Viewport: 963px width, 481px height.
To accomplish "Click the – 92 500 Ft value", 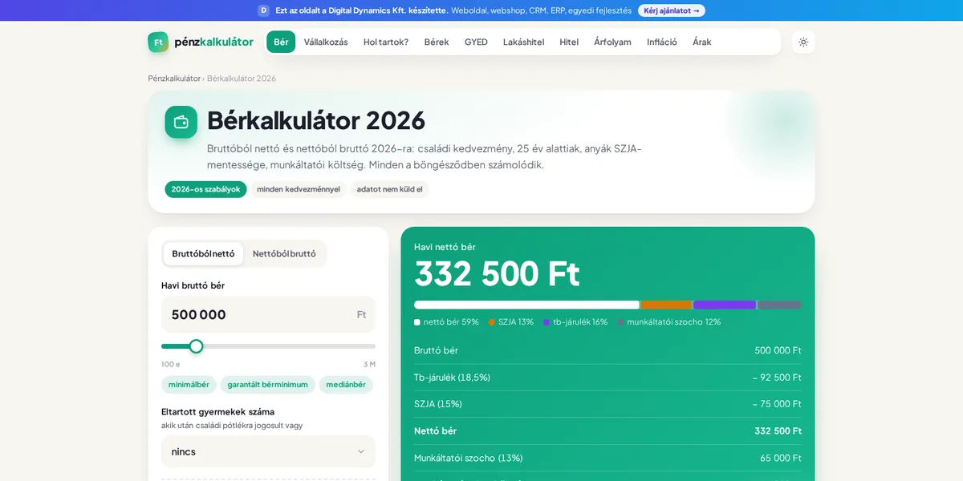I will click(x=777, y=378).
